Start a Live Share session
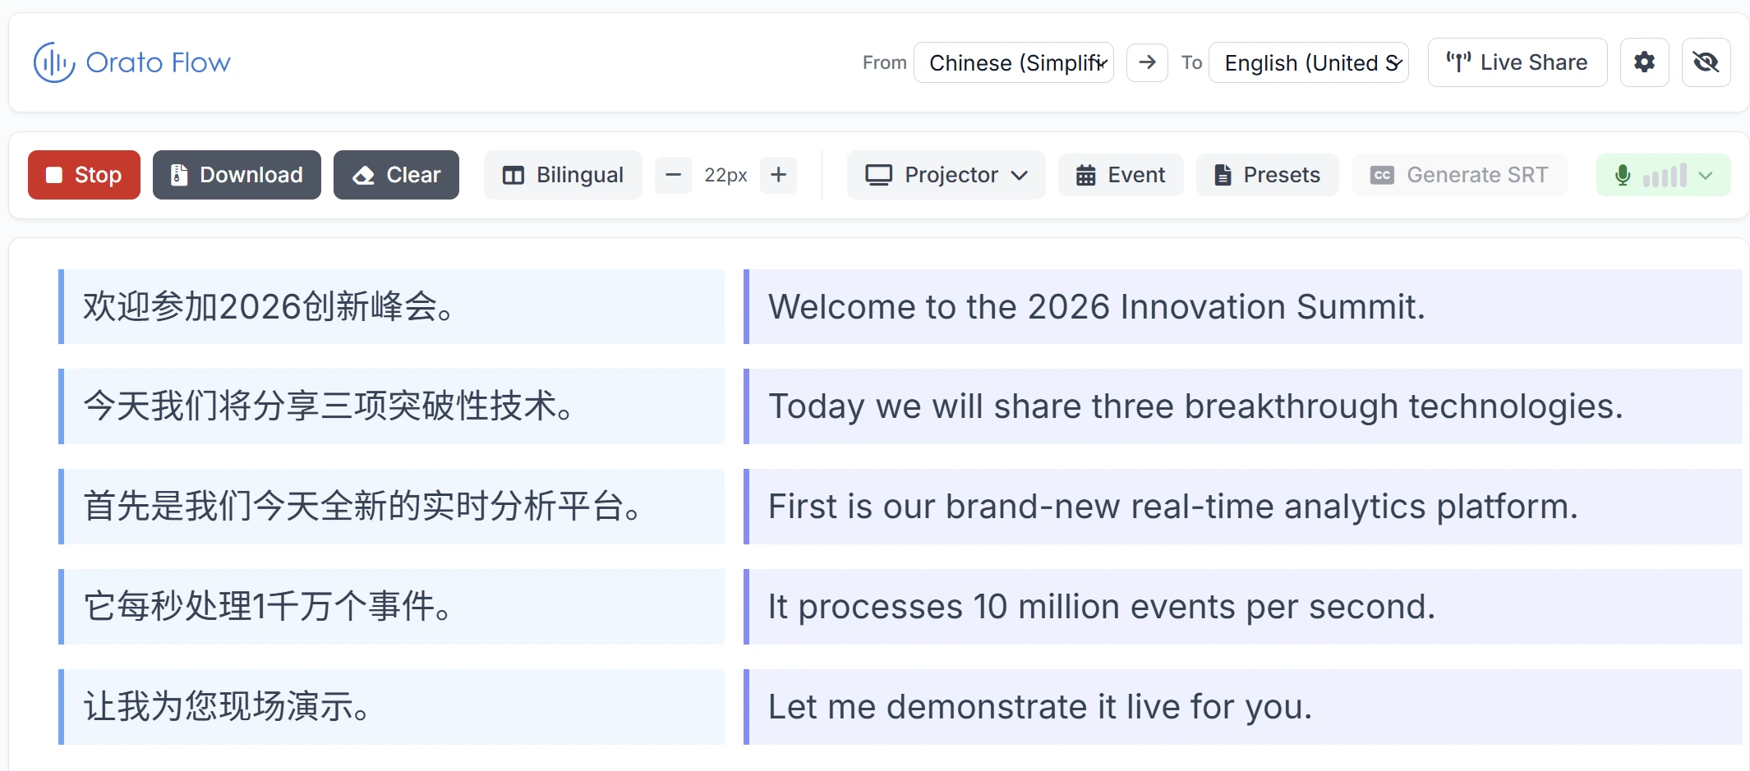Image resolution: width=1750 pixels, height=771 pixels. 1517,62
